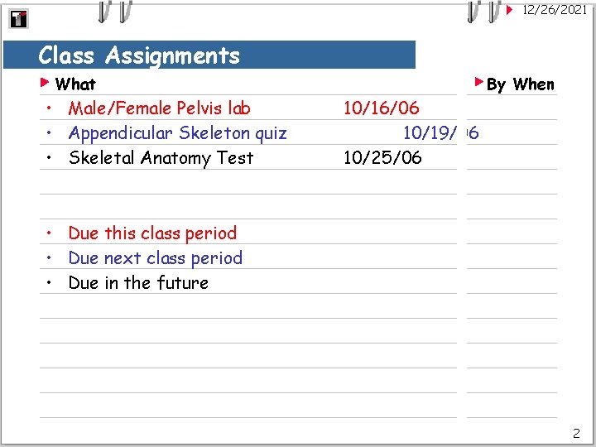Select Skeletal Anatomy Test assignment
Screen dimensions: 596x447
161,157
